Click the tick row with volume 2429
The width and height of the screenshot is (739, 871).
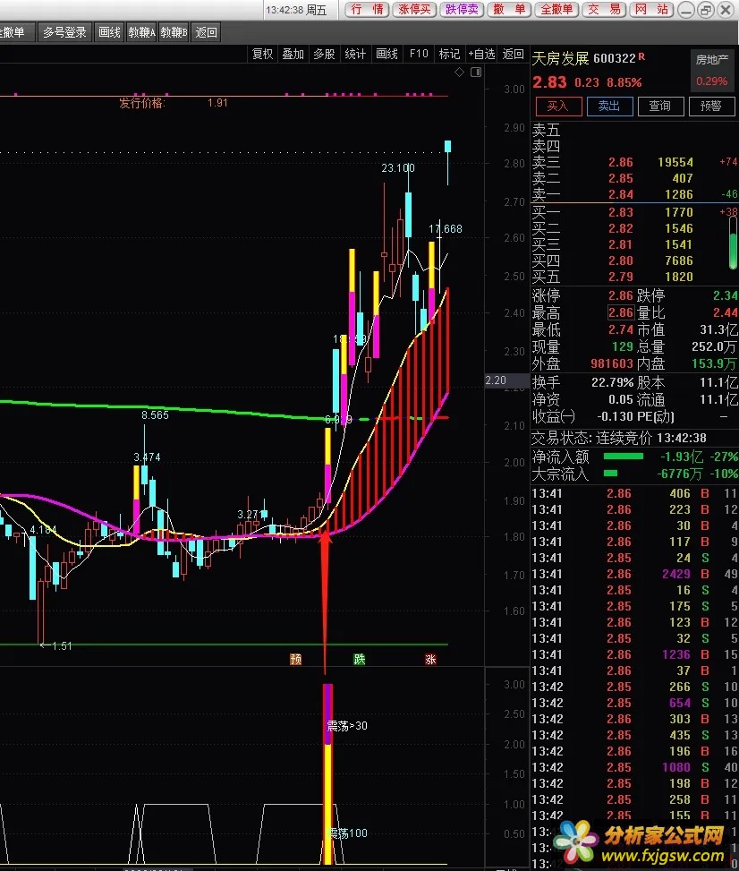[634, 574]
